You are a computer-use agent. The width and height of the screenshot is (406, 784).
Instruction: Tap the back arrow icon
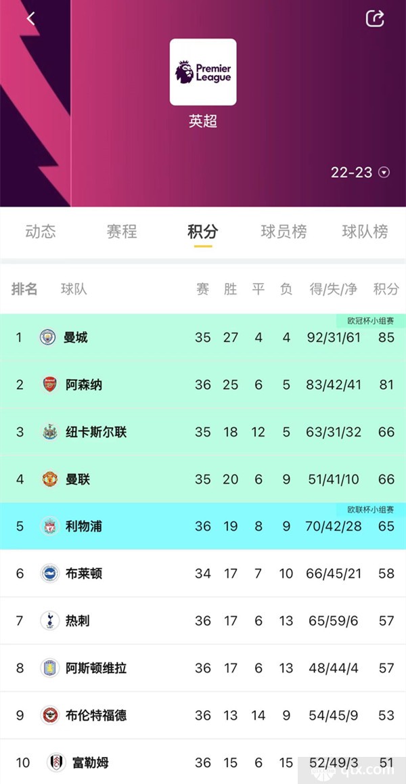(31, 18)
